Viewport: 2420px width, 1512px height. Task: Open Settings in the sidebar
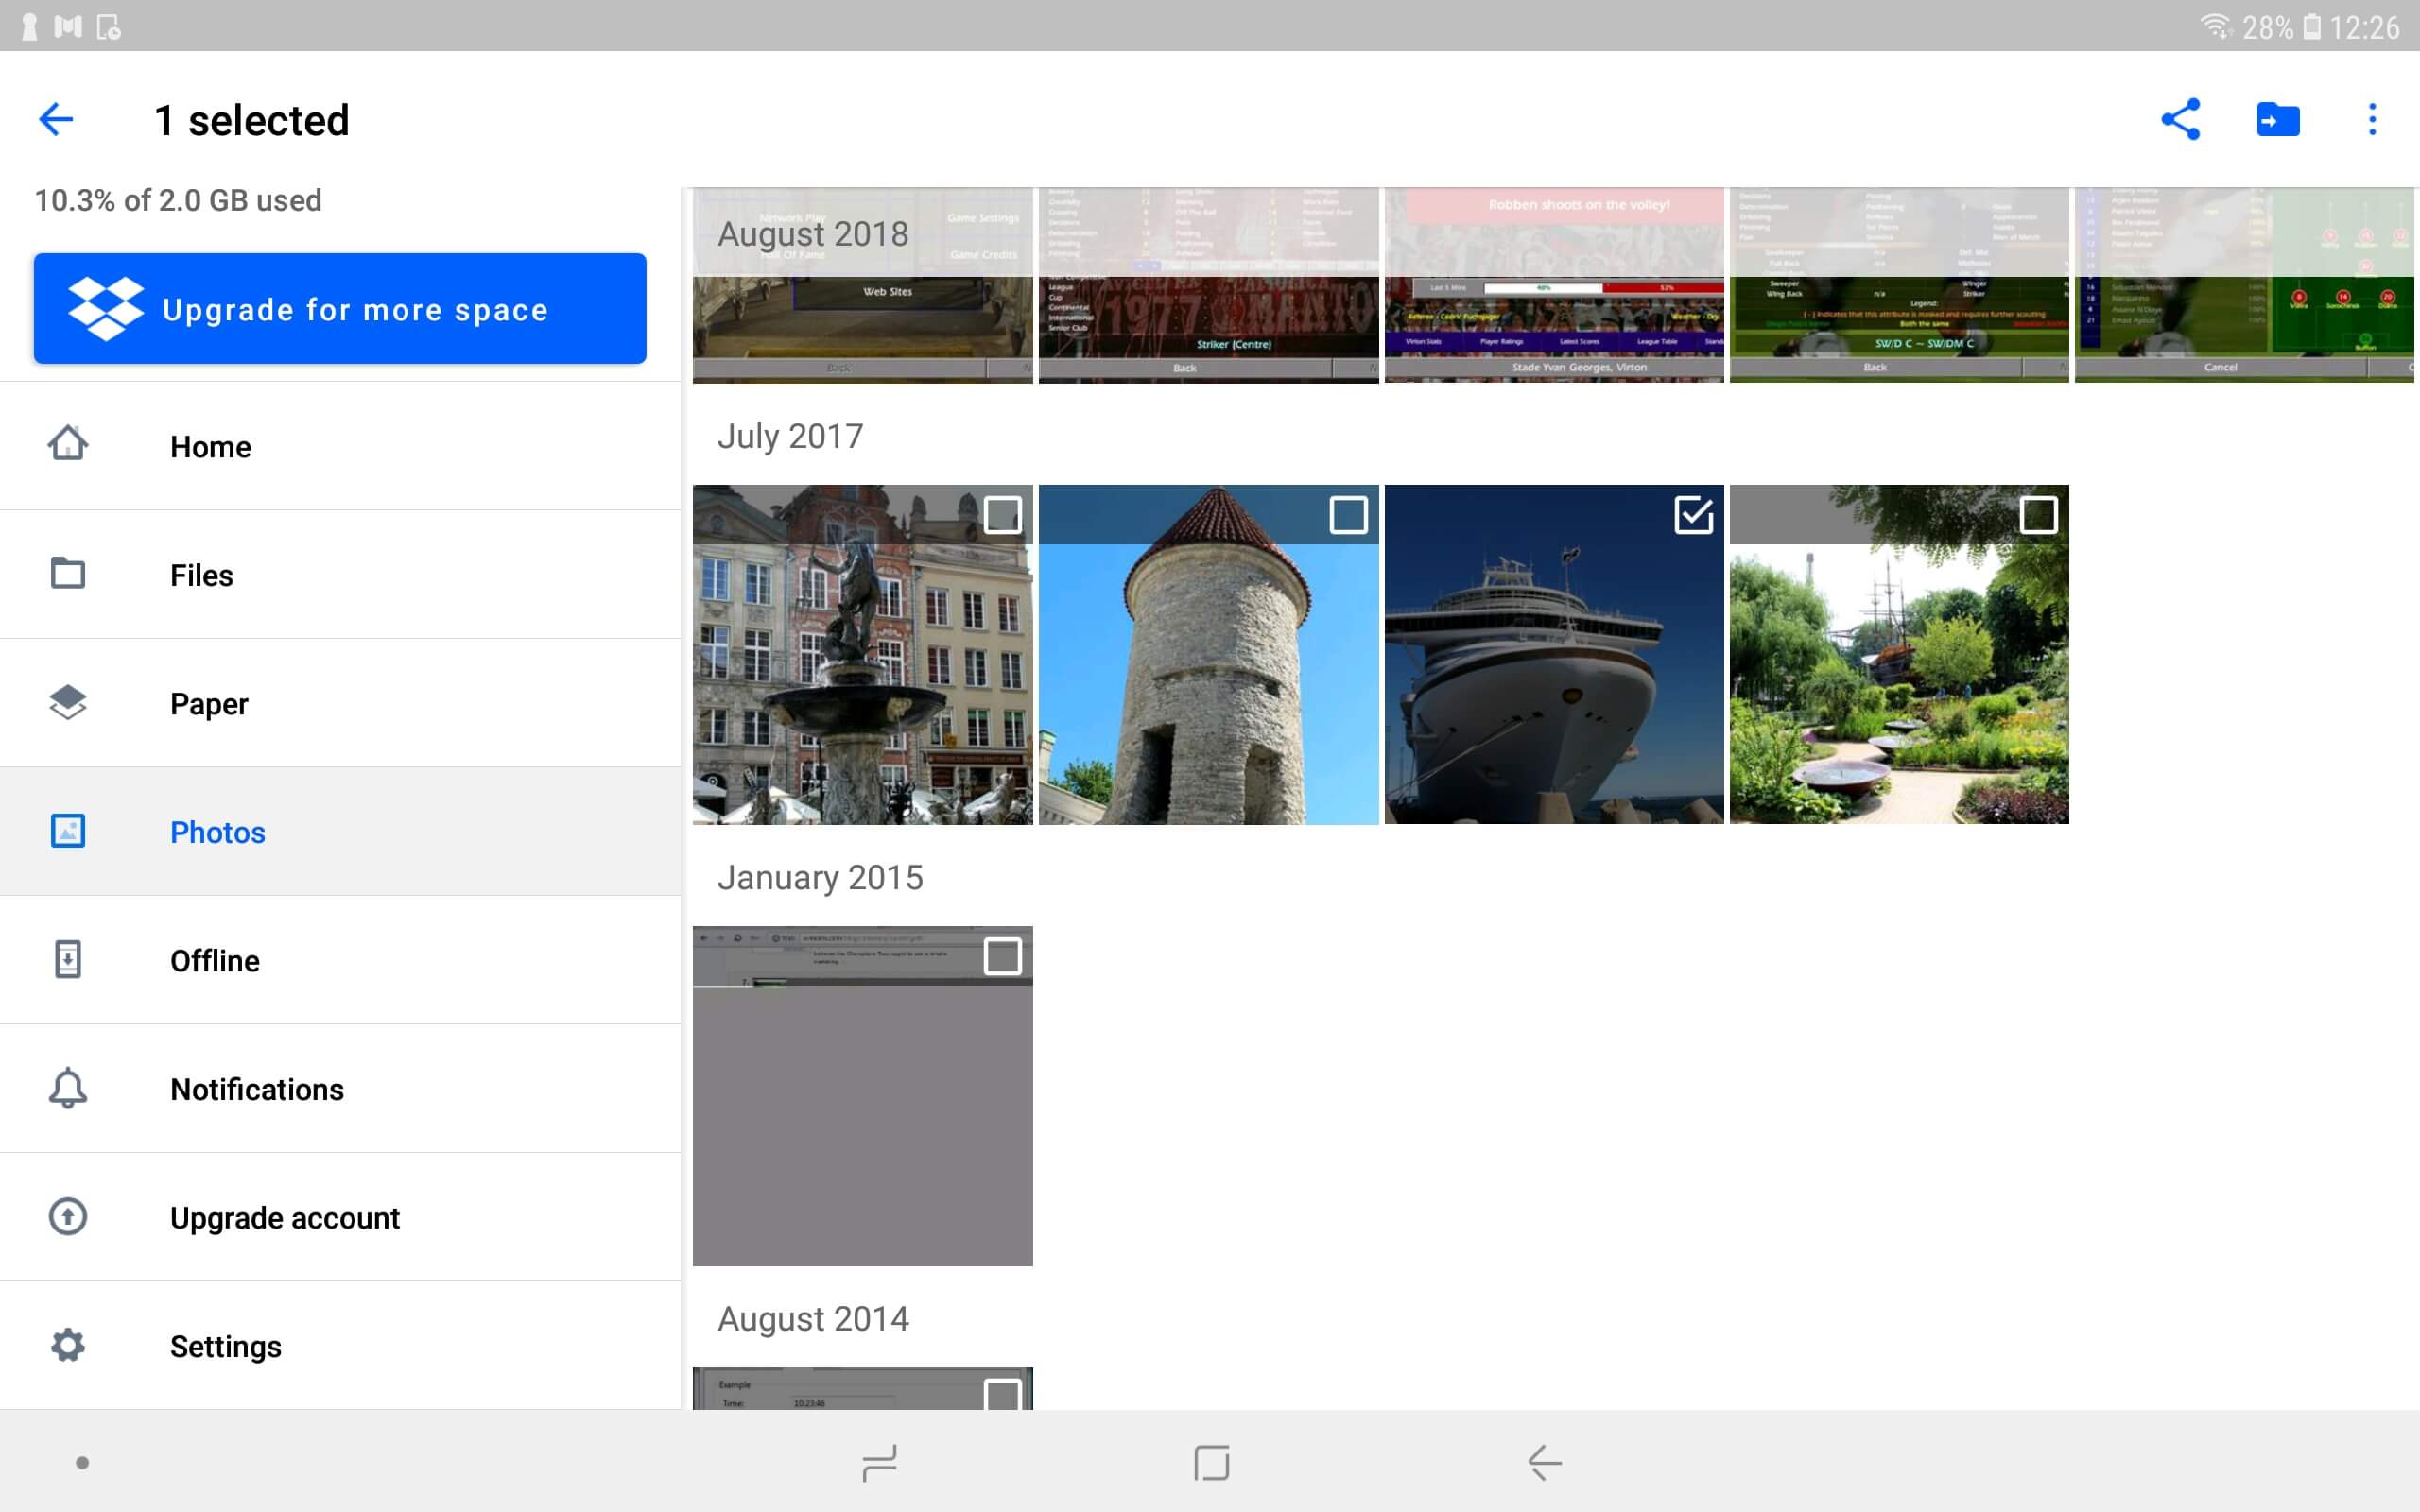(x=340, y=1346)
